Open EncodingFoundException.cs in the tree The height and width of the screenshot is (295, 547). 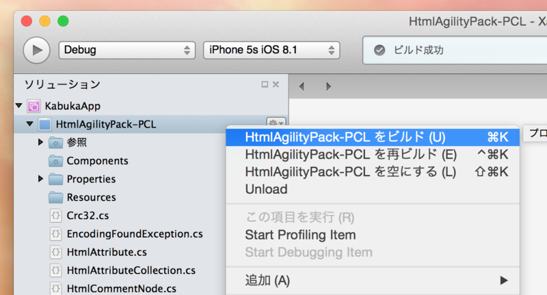[135, 234]
